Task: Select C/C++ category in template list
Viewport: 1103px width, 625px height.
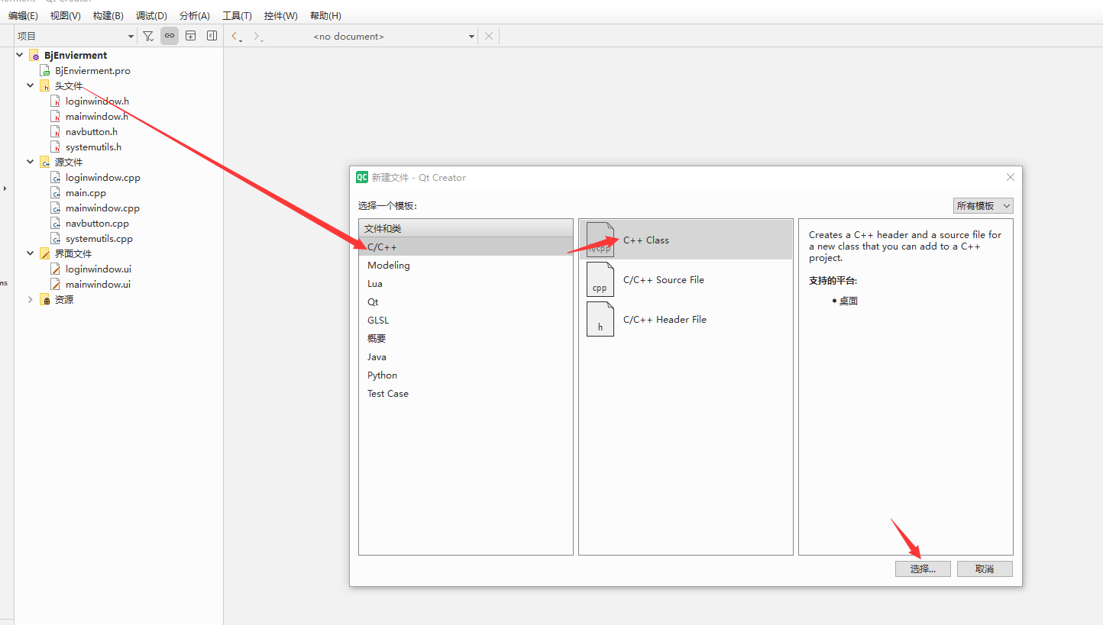Action: click(466, 246)
